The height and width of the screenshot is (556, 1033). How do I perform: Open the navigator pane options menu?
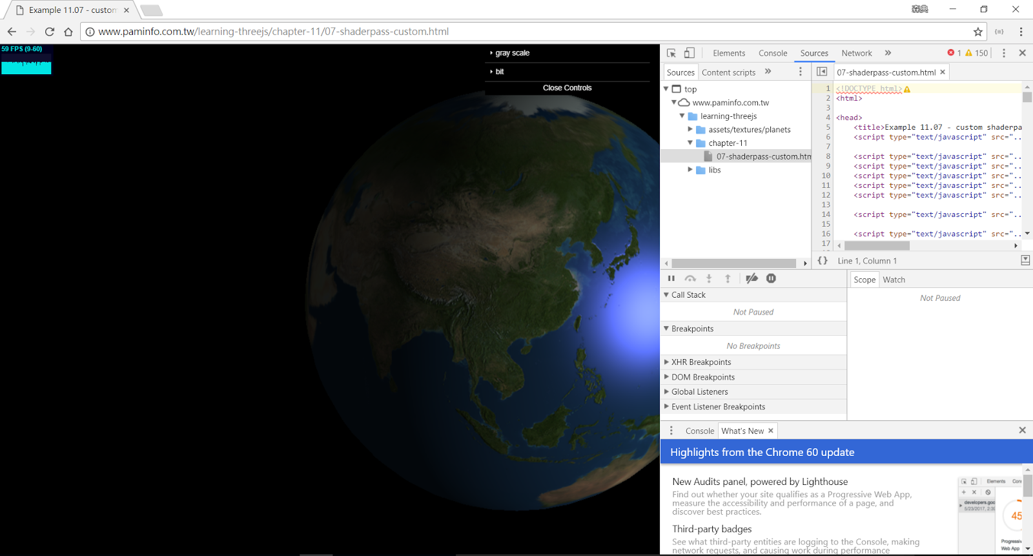tap(801, 72)
